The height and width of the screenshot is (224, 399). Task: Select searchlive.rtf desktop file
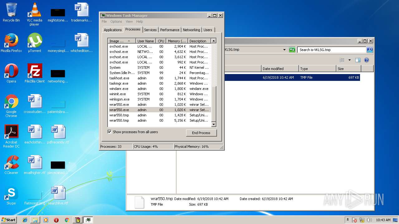58,195
